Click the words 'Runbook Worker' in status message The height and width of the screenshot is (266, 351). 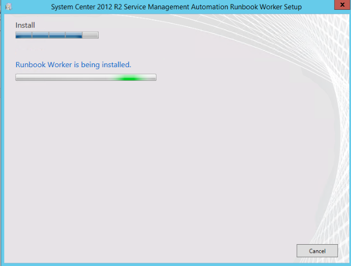44,64
